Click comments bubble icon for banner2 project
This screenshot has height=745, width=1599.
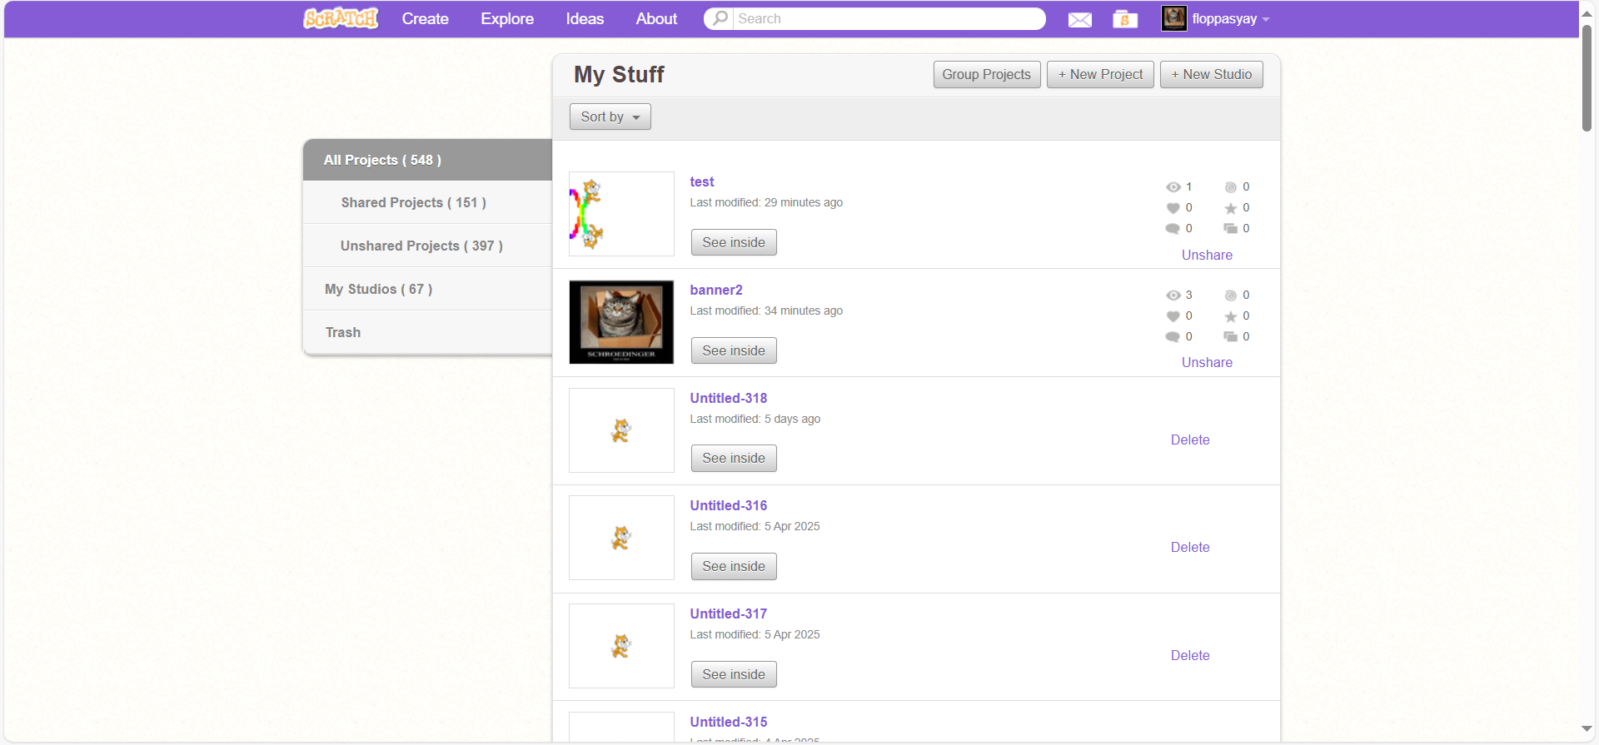pos(1173,337)
